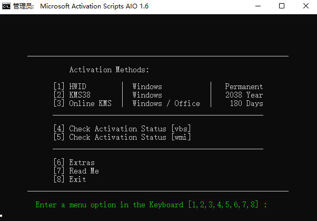
Task: Close the Activation Scripts console window
Action: tap(306, 6)
